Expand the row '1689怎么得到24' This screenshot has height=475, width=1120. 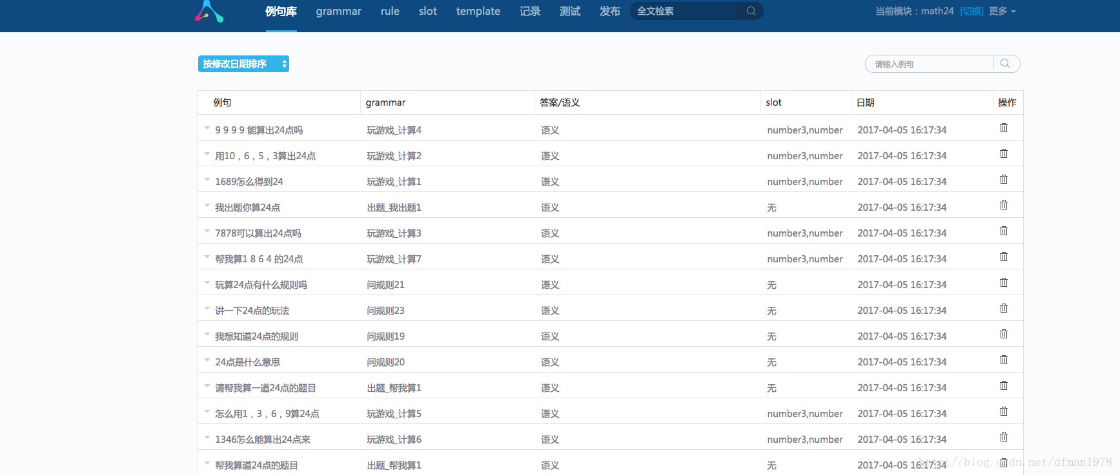point(207,180)
